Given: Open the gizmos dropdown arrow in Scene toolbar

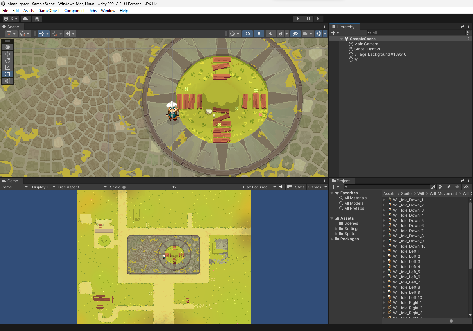Looking at the screenshot, I should [325, 34].
